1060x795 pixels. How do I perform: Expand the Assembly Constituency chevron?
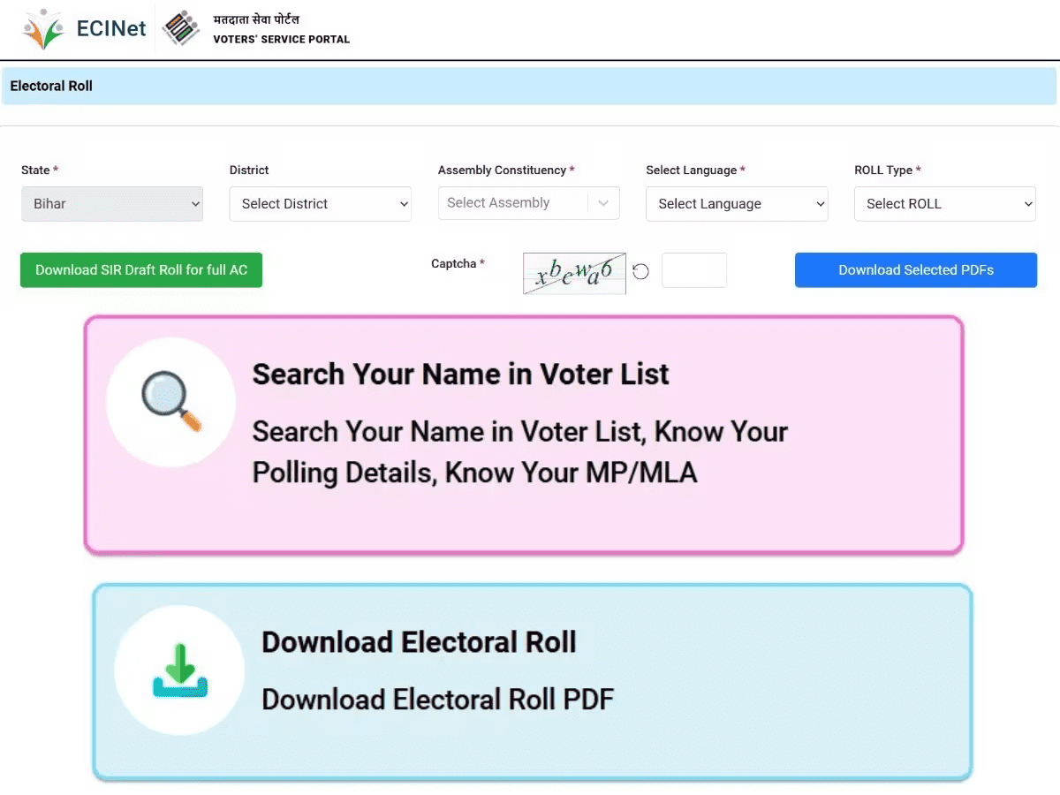603,203
